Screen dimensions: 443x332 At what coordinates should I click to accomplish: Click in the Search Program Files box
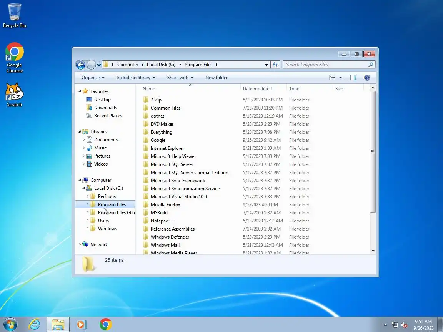click(x=325, y=65)
